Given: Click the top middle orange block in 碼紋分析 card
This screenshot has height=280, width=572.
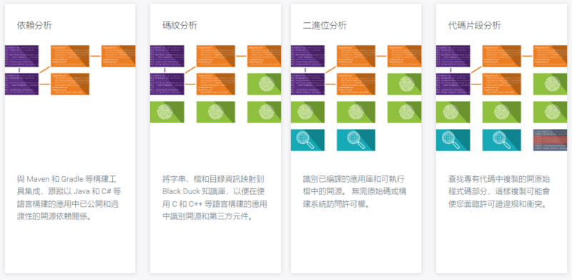Looking at the screenshot, I should 216,56.
